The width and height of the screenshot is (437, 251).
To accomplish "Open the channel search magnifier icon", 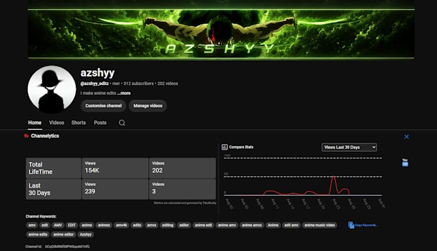I will (x=122, y=123).
